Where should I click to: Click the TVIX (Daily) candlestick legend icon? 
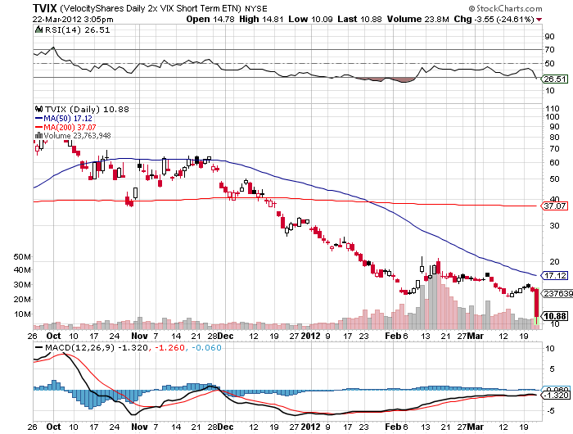point(38,109)
